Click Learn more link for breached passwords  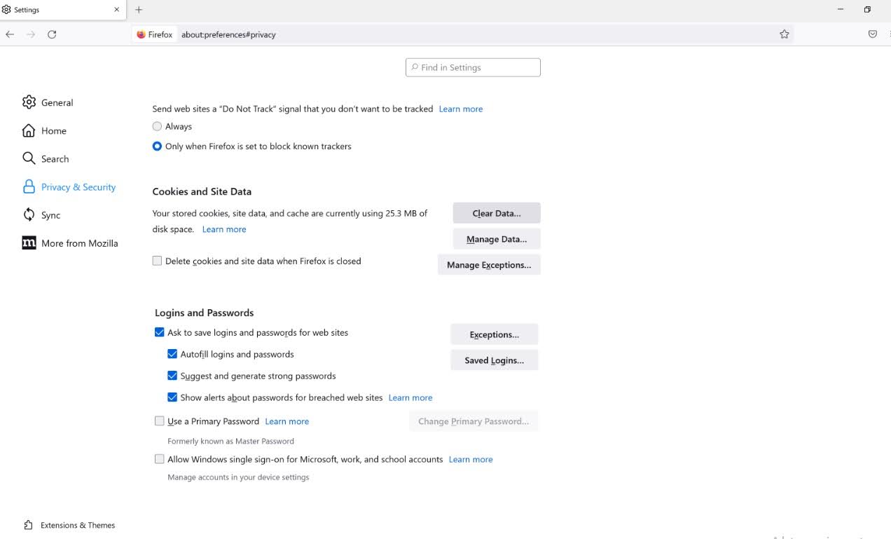point(410,397)
